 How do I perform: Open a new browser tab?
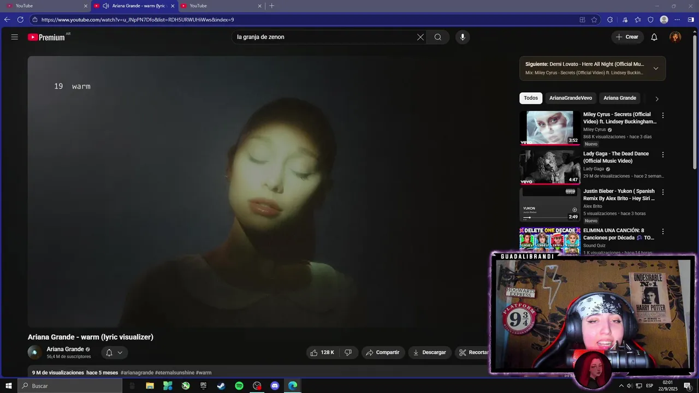click(x=272, y=6)
